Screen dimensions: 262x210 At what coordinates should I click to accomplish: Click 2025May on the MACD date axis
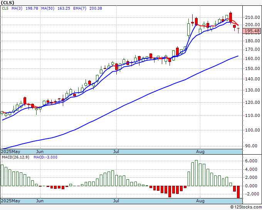tap(11, 201)
